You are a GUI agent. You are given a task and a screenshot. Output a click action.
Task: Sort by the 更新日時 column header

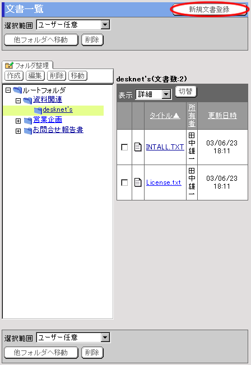(222, 116)
